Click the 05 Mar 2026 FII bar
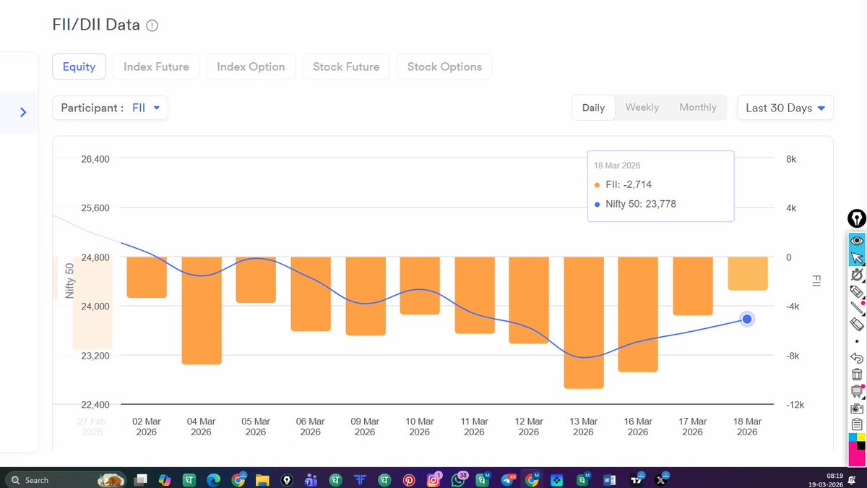Viewport: 867px width, 488px height. [x=256, y=280]
